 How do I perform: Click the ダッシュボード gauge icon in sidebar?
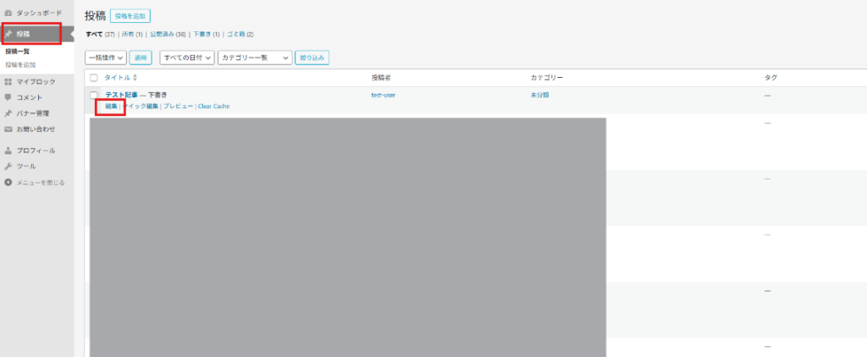(8, 14)
